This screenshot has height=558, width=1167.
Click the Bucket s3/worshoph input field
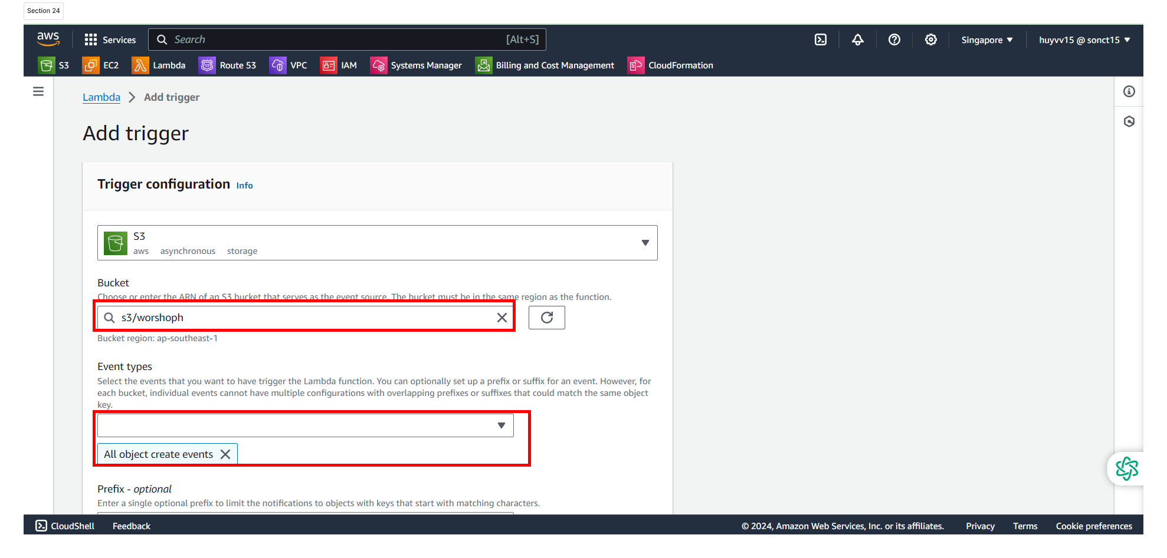[306, 318]
